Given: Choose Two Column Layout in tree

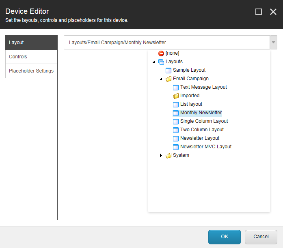Looking at the screenshot, I should pyautogui.click(x=202, y=130).
